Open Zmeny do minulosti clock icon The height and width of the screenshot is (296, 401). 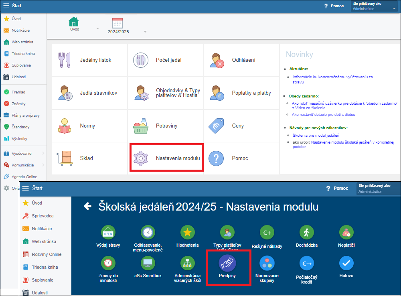pyautogui.click(x=108, y=263)
